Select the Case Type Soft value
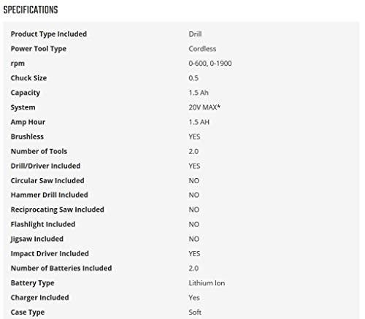The image size is (365, 319). point(195,312)
